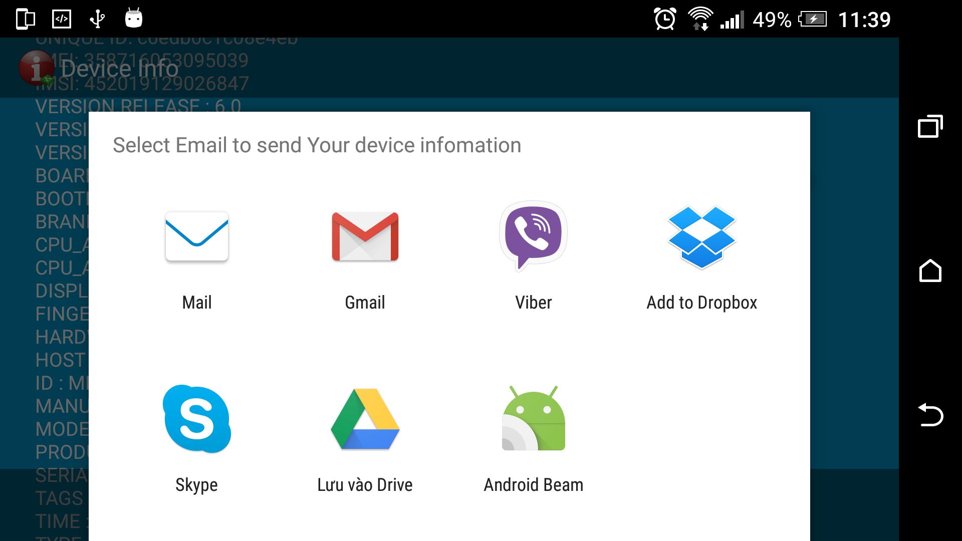Click the 11:39 clock in status bar
Image resolution: width=962 pixels, height=541 pixels.
point(864,20)
